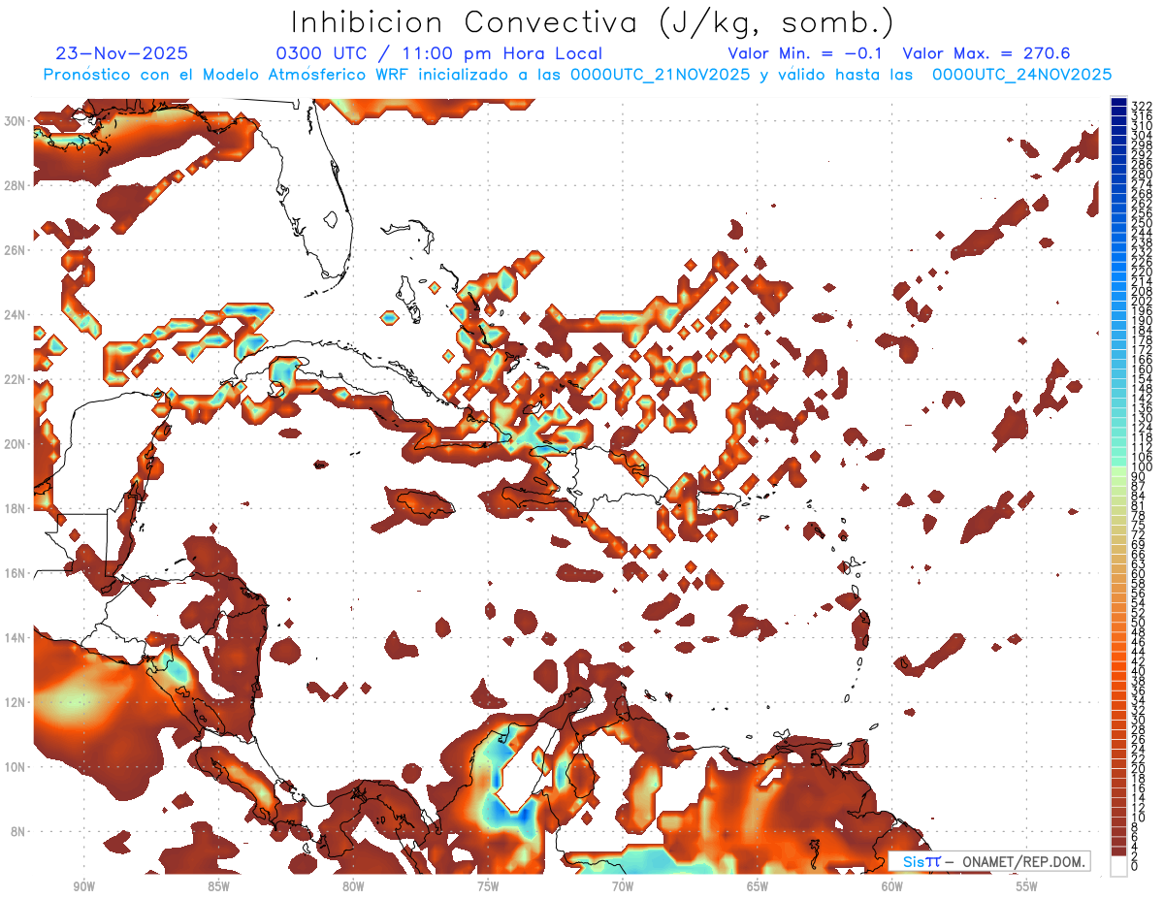Click the '65W' longitude label
Viewport: 1164px width, 899px height.
(758, 885)
